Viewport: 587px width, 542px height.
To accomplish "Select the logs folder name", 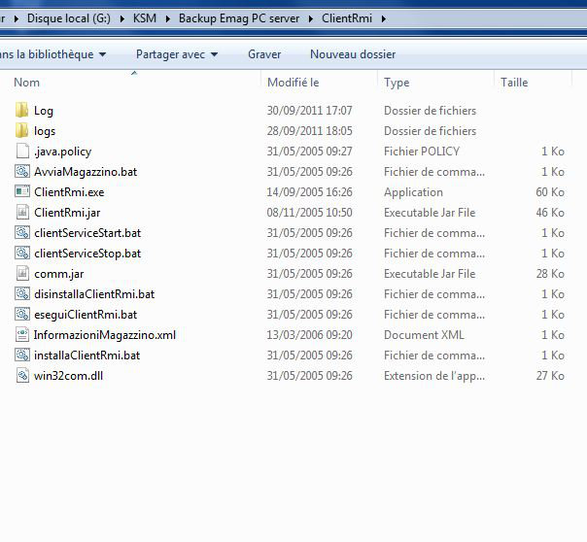I will point(45,131).
